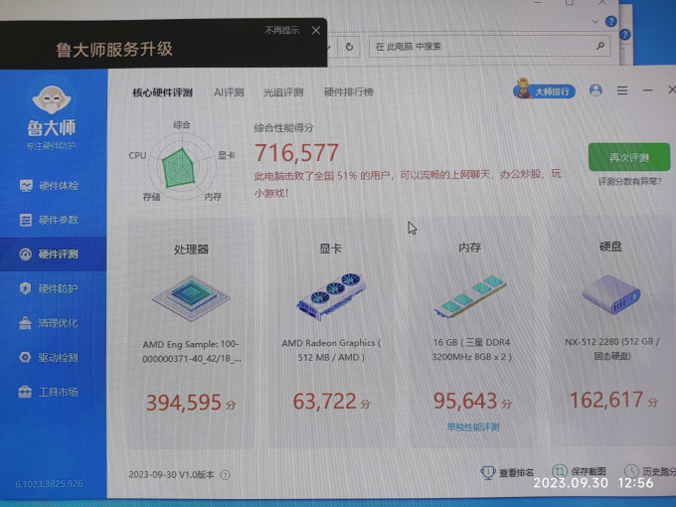The image size is (676, 507).
Task: Open 工具市场 in the sidebar
Action: point(49,392)
